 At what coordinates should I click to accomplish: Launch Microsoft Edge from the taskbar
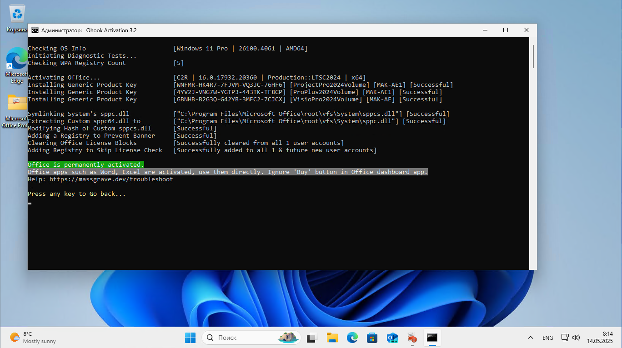tap(352, 338)
